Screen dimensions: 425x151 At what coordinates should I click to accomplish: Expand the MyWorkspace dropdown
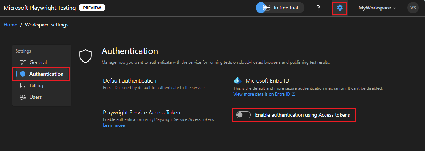[377, 8]
